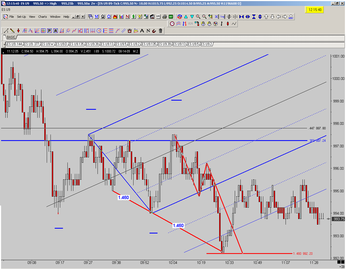Click the RESET chart scale button
This screenshot has height=269, width=346.
[x=291, y=17]
